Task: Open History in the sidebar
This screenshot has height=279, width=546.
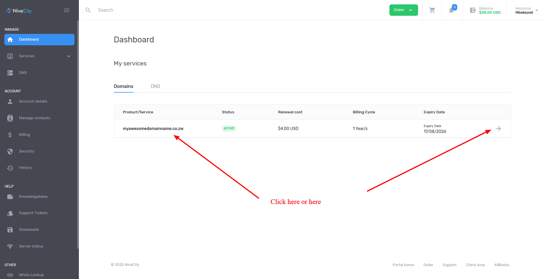Action: [x=25, y=168]
